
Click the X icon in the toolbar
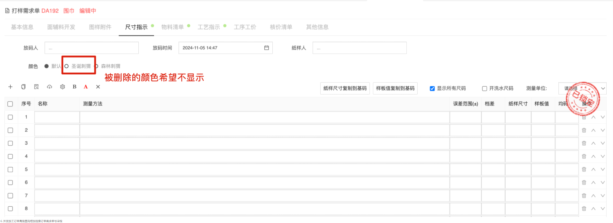tap(98, 87)
